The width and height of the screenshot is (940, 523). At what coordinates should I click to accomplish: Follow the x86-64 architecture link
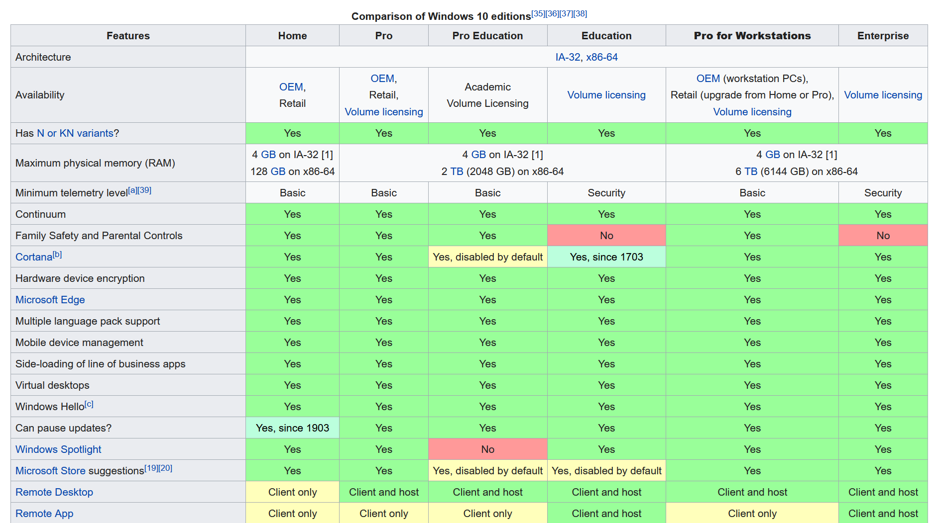(602, 57)
